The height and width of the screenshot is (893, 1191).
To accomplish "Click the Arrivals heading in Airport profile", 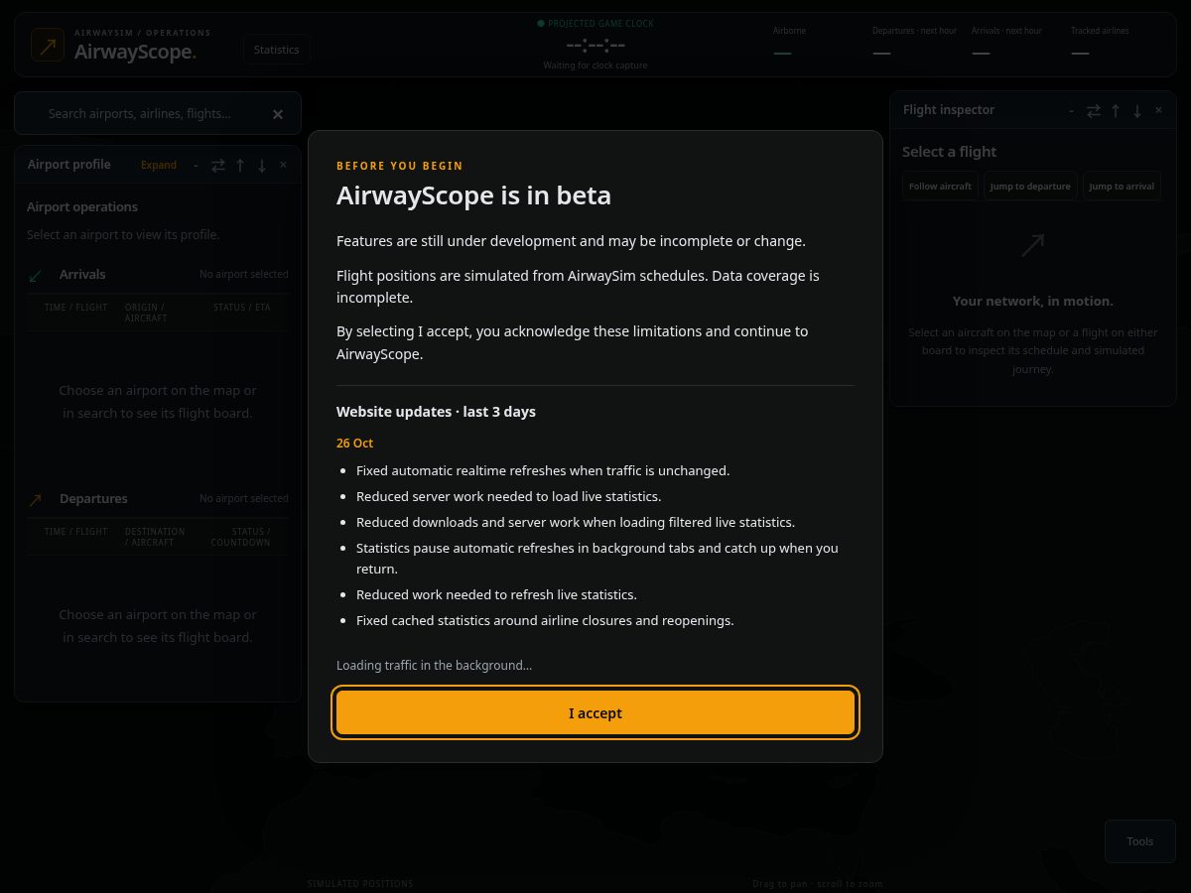I will pyautogui.click(x=82, y=274).
